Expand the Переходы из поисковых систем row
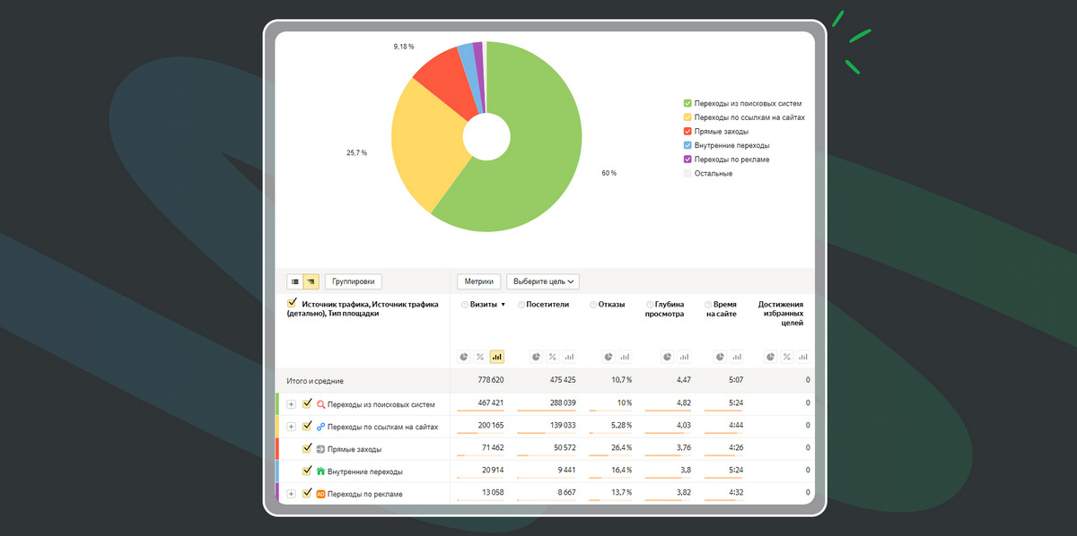This screenshot has height=536, width=1077. point(291,404)
